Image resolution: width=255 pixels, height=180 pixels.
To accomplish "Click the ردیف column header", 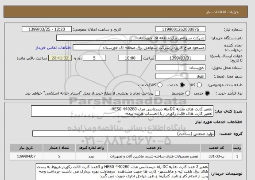I will 237,148.
